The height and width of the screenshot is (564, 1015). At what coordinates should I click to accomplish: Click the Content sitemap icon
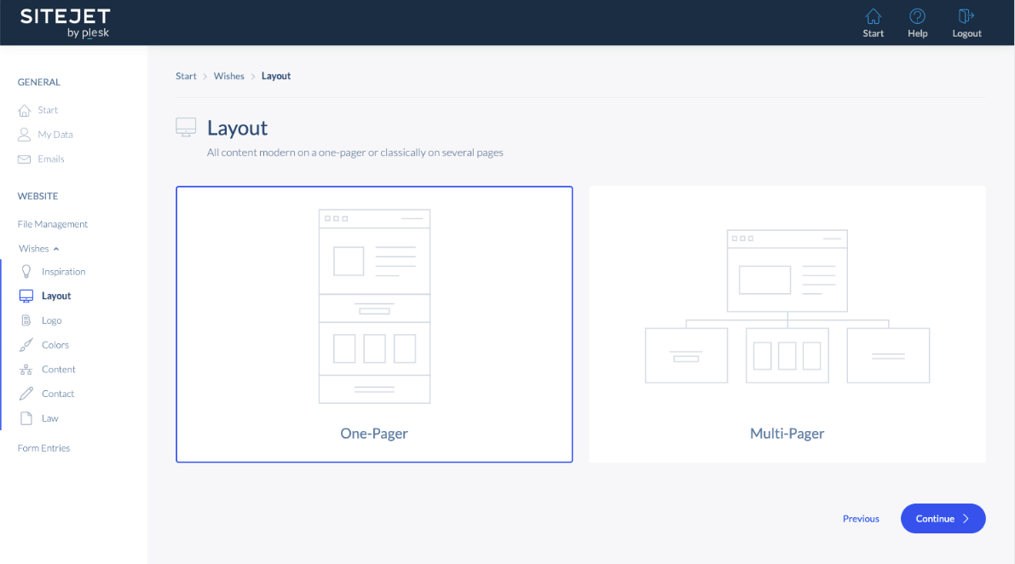[26, 369]
